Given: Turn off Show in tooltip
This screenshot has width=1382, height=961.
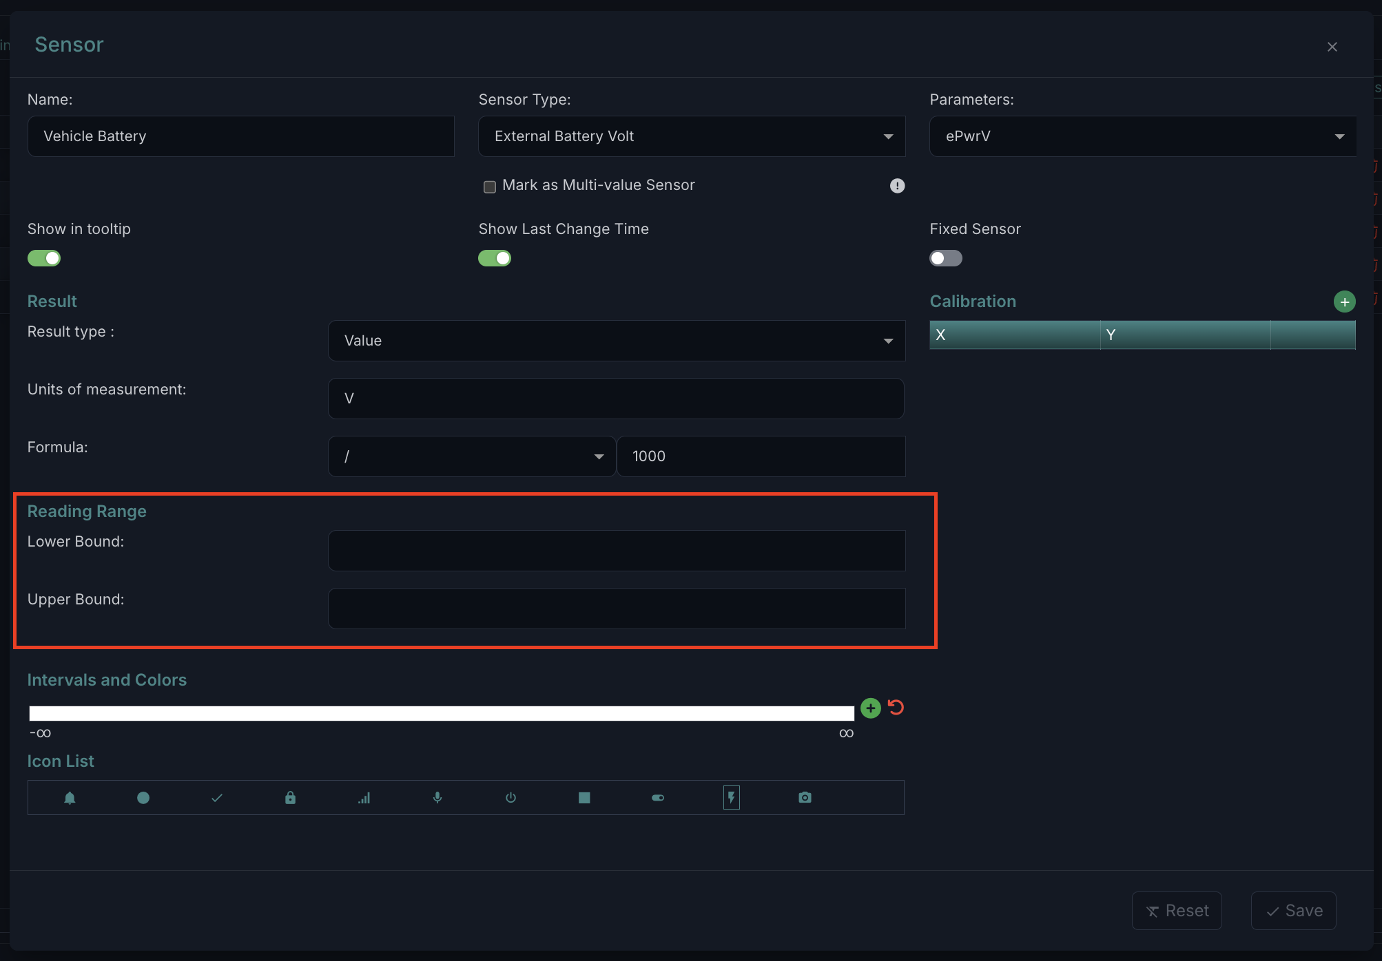Looking at the screenshot, I should coord(44,258).
